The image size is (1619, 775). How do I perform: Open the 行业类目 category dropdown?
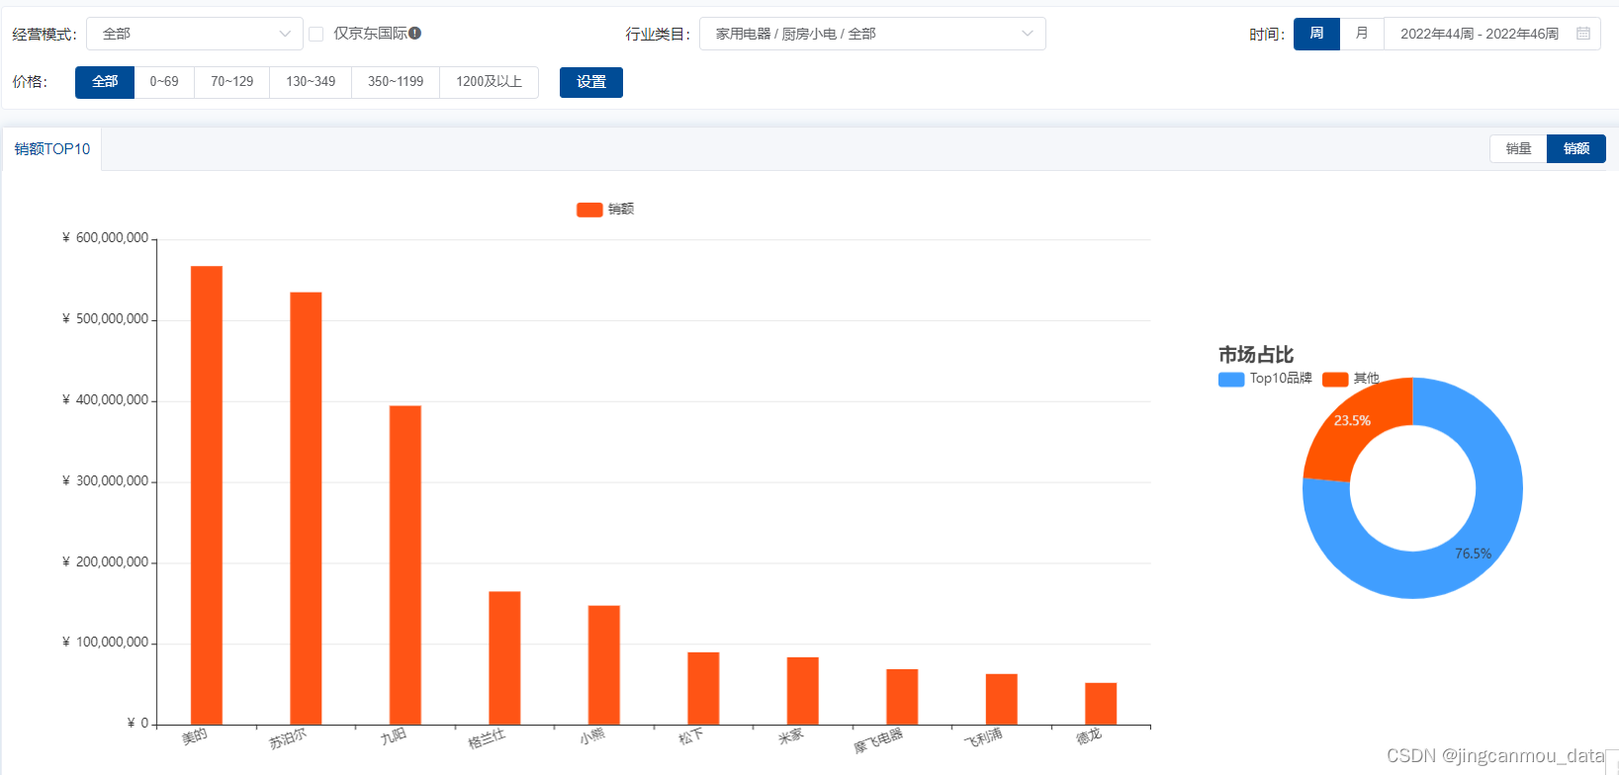pyautogui.click(x=872, y=34)
